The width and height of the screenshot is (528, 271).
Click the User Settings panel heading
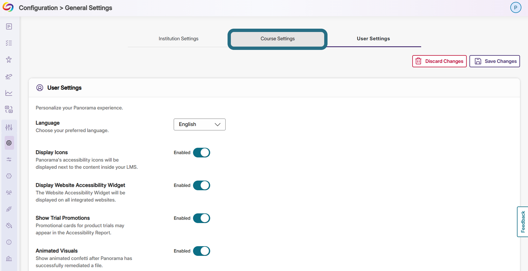tap(64, 88)
